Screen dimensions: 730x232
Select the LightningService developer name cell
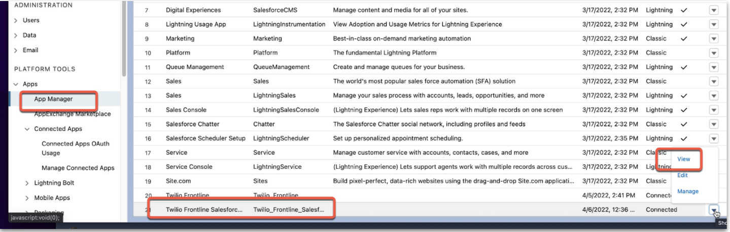click(x=277, y=167)
